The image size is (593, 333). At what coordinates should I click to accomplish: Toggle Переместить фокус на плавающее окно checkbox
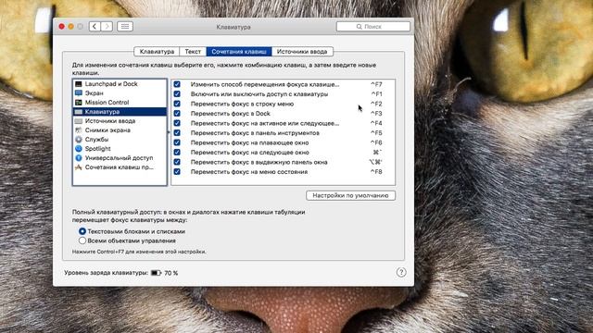coord(177,142)
